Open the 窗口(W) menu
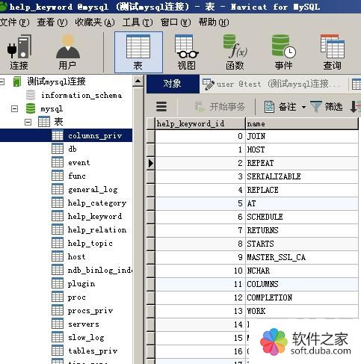361x364 pixels. 176,22
